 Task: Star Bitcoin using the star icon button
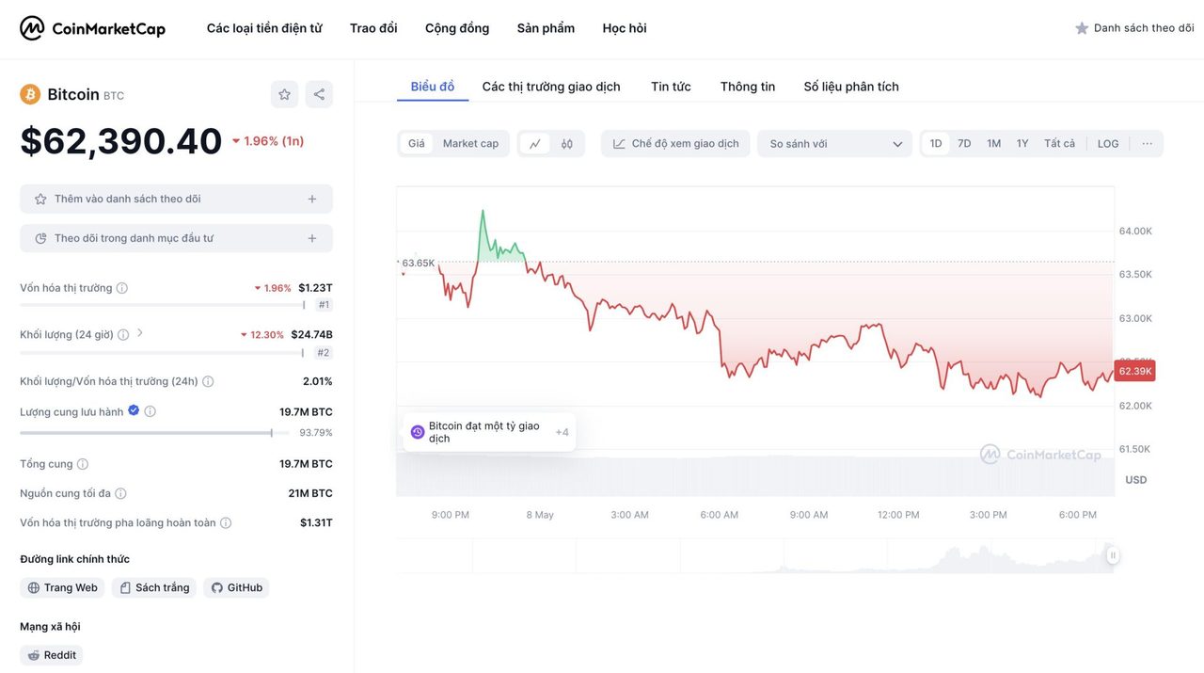(284, 94)
